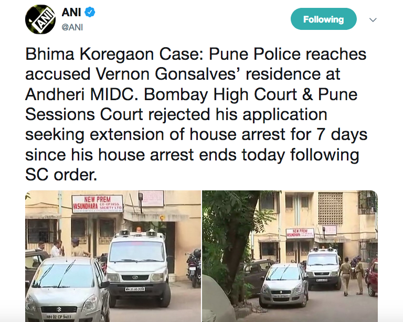Image resolution: width=403 pixels, height=322 pixels.
Task: Expand the tweet options chevron
Action: click(x=373, y=20)
